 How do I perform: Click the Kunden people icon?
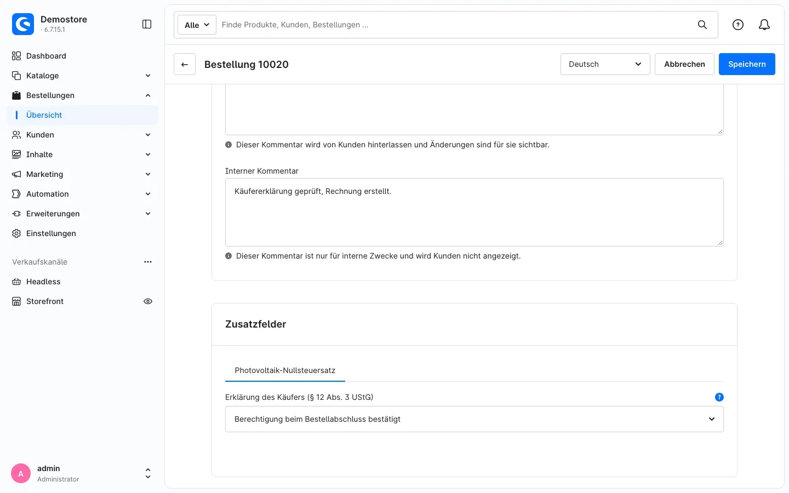click(x=16, y=135)
